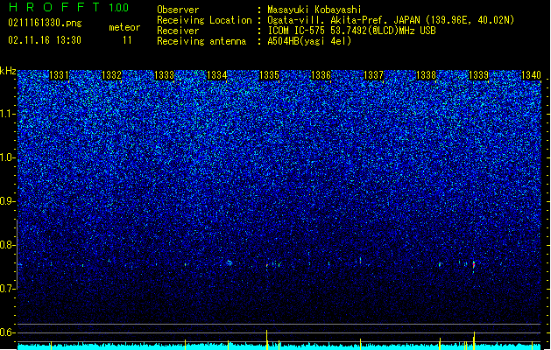
Task: Select the file name 0211161330.png
Action: click(x=45, y=23)
